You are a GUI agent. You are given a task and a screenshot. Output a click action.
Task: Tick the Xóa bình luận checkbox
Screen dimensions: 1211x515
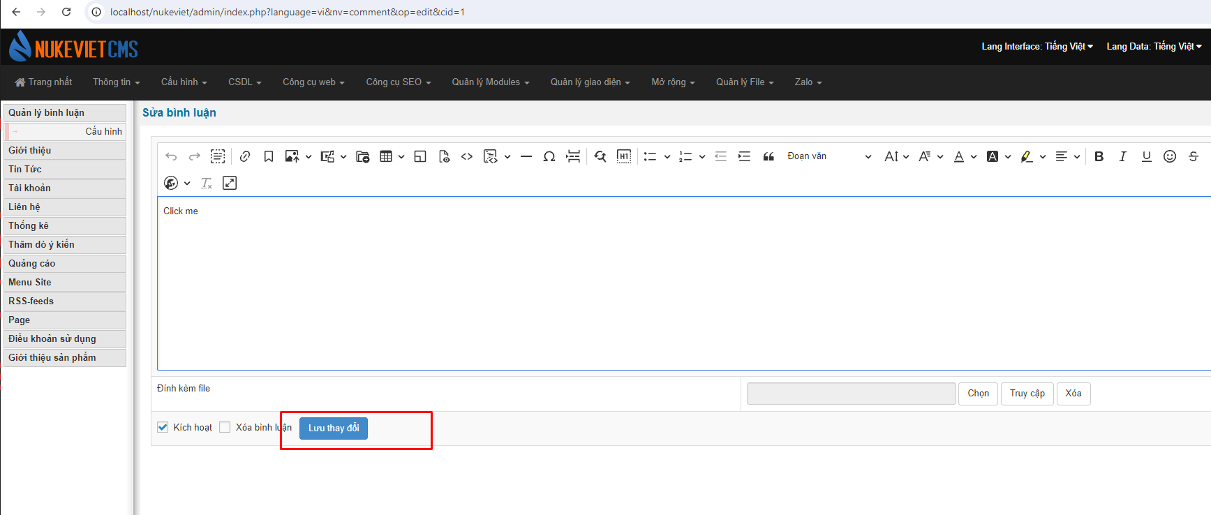(x=225, y=427)
